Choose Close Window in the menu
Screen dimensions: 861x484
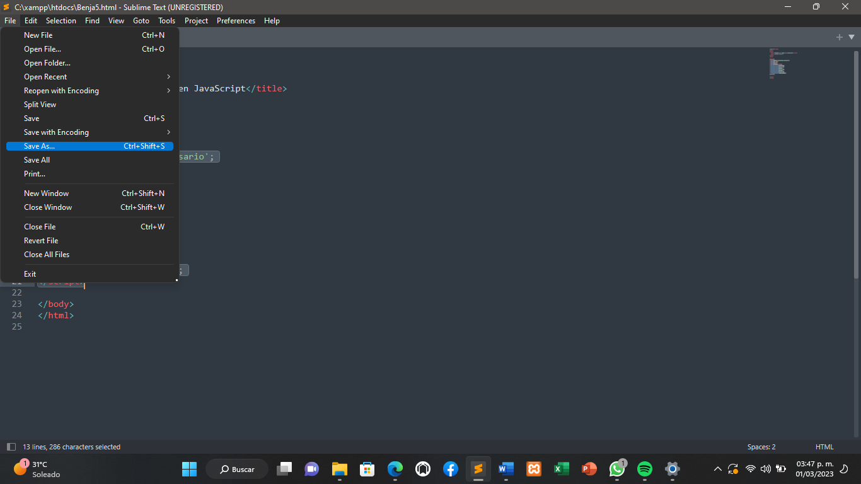click(90, 207)
